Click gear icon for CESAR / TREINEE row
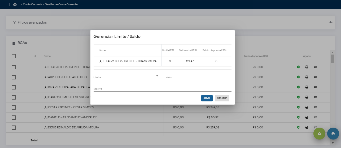Screen dimensions: 341x148 coord(298,107)
